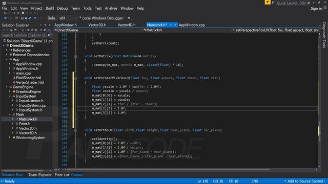The image size is (328, 184).
Task: Open the Build menu
Action: [50, 8]
